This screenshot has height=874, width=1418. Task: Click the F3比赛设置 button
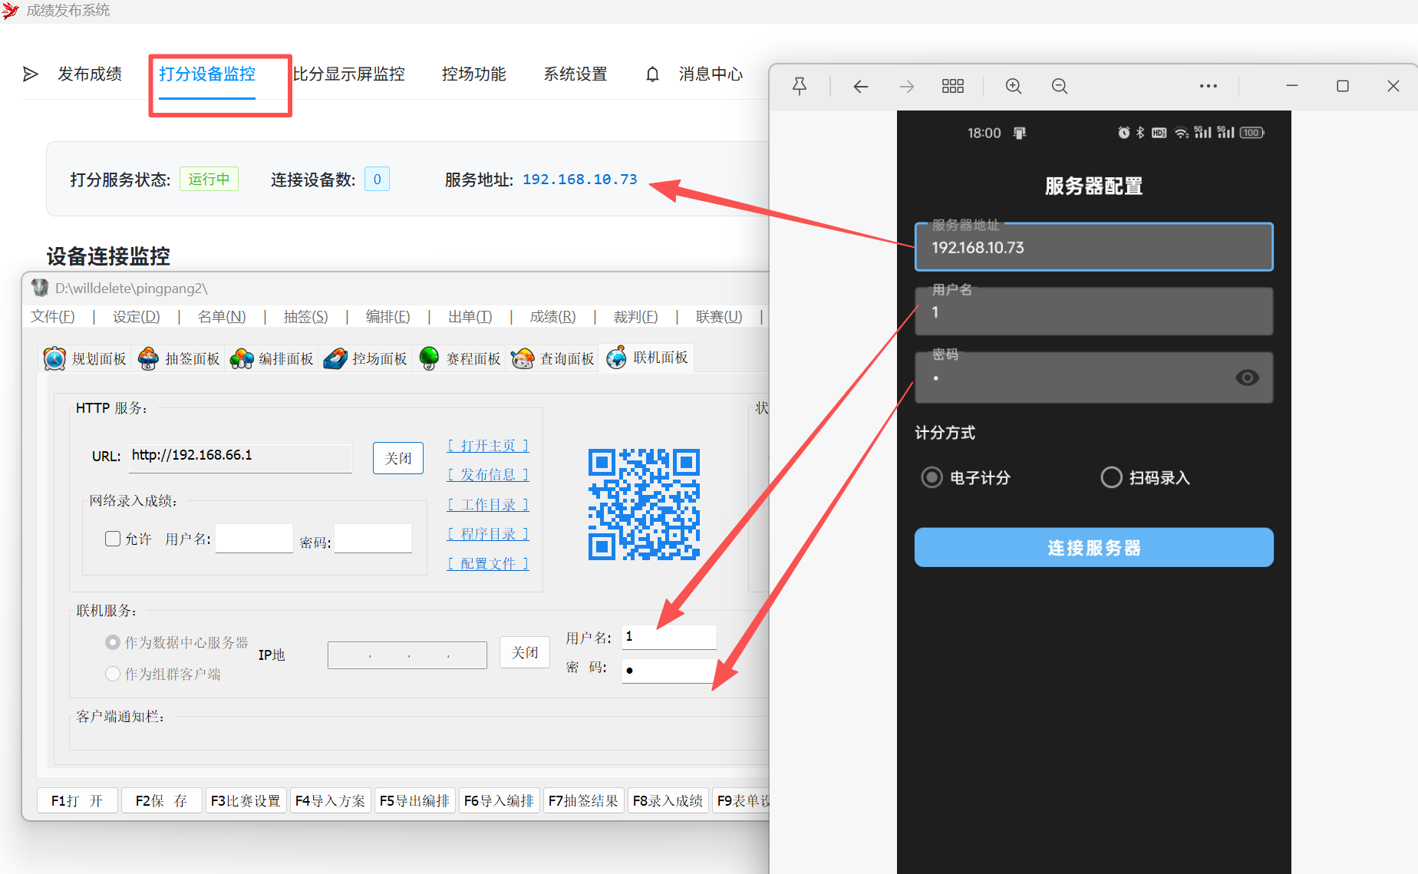point(246,800)
